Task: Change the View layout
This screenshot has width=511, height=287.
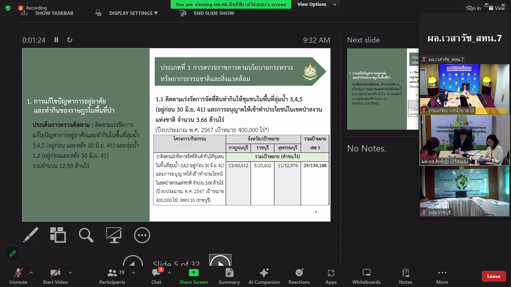Action: pyautogui.click(x=497, y=8)
